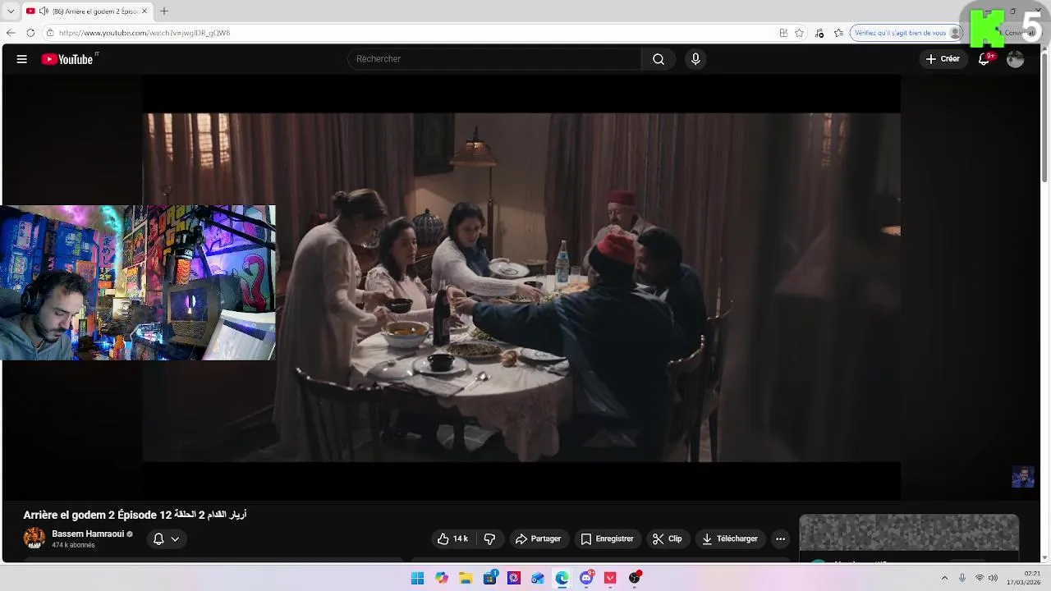Add page to favorites star icon
This screenshot has width=1051, height=591.
pyautogui.click(x=800, y=33)
